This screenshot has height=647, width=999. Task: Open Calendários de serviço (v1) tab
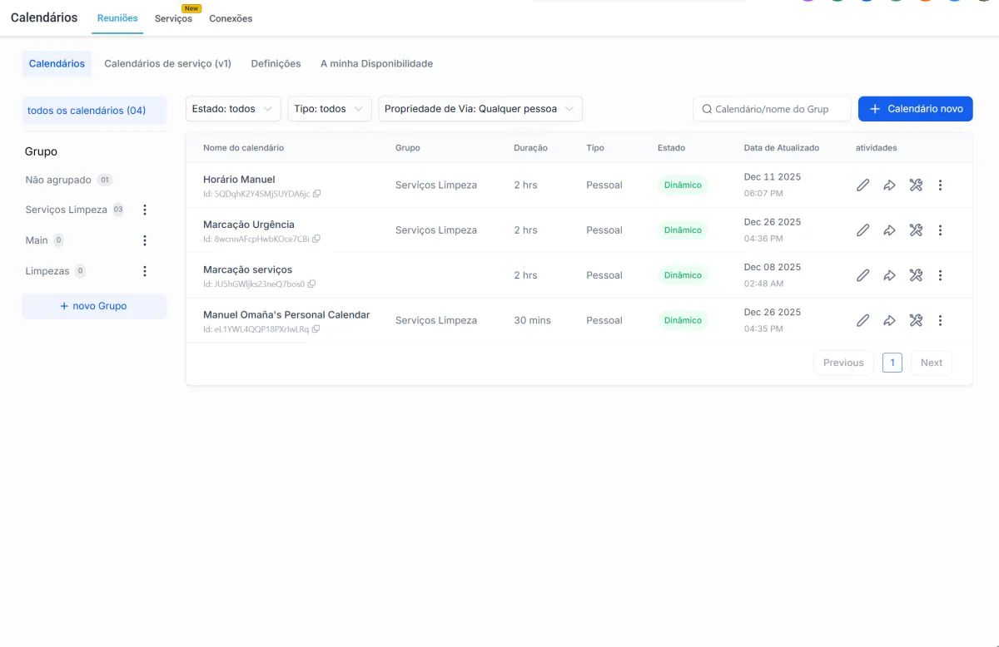[x=167, y=63]
